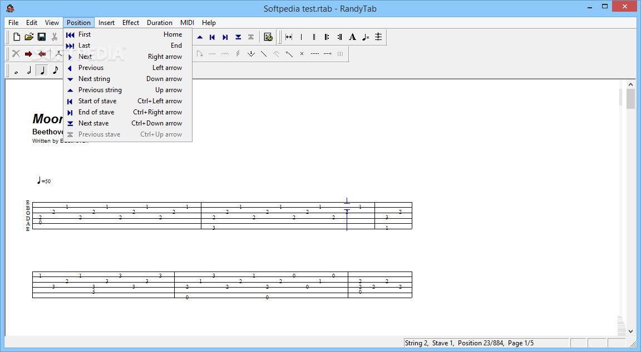Apply the slide diagonal line effect
Image resolution: width=641 pixels, height=352 pixels.
264,54
